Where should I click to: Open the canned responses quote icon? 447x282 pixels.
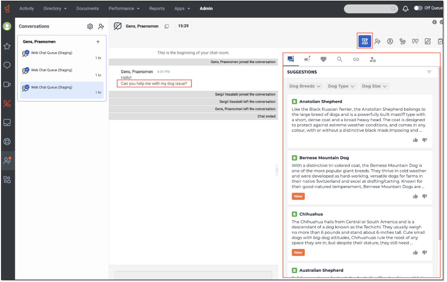[x=415, y=42]
